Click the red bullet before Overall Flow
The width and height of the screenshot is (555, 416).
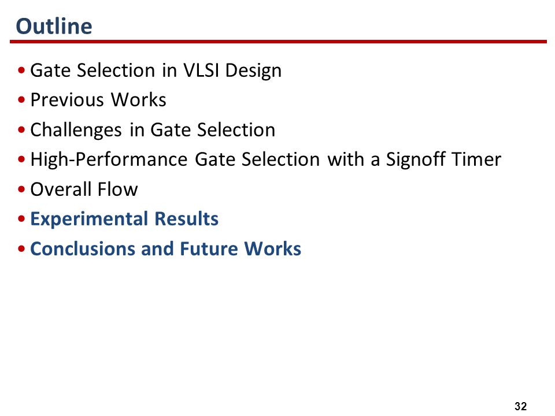coord(21,189)
